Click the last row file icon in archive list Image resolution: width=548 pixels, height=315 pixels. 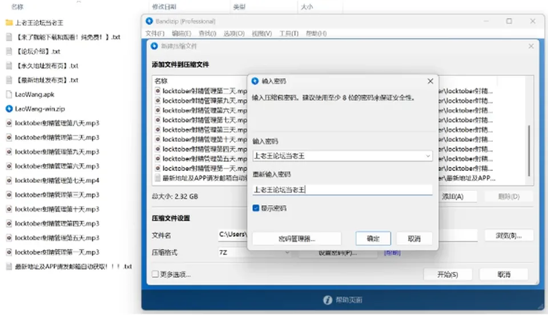point(158,178)
